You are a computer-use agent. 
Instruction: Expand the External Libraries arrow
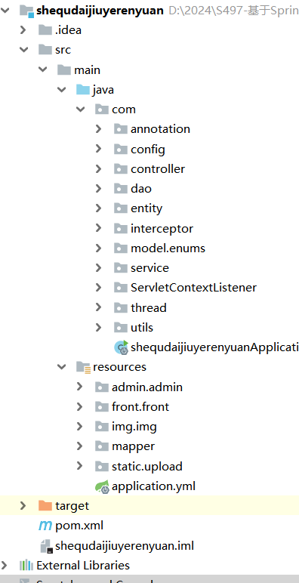pos(5,565)
